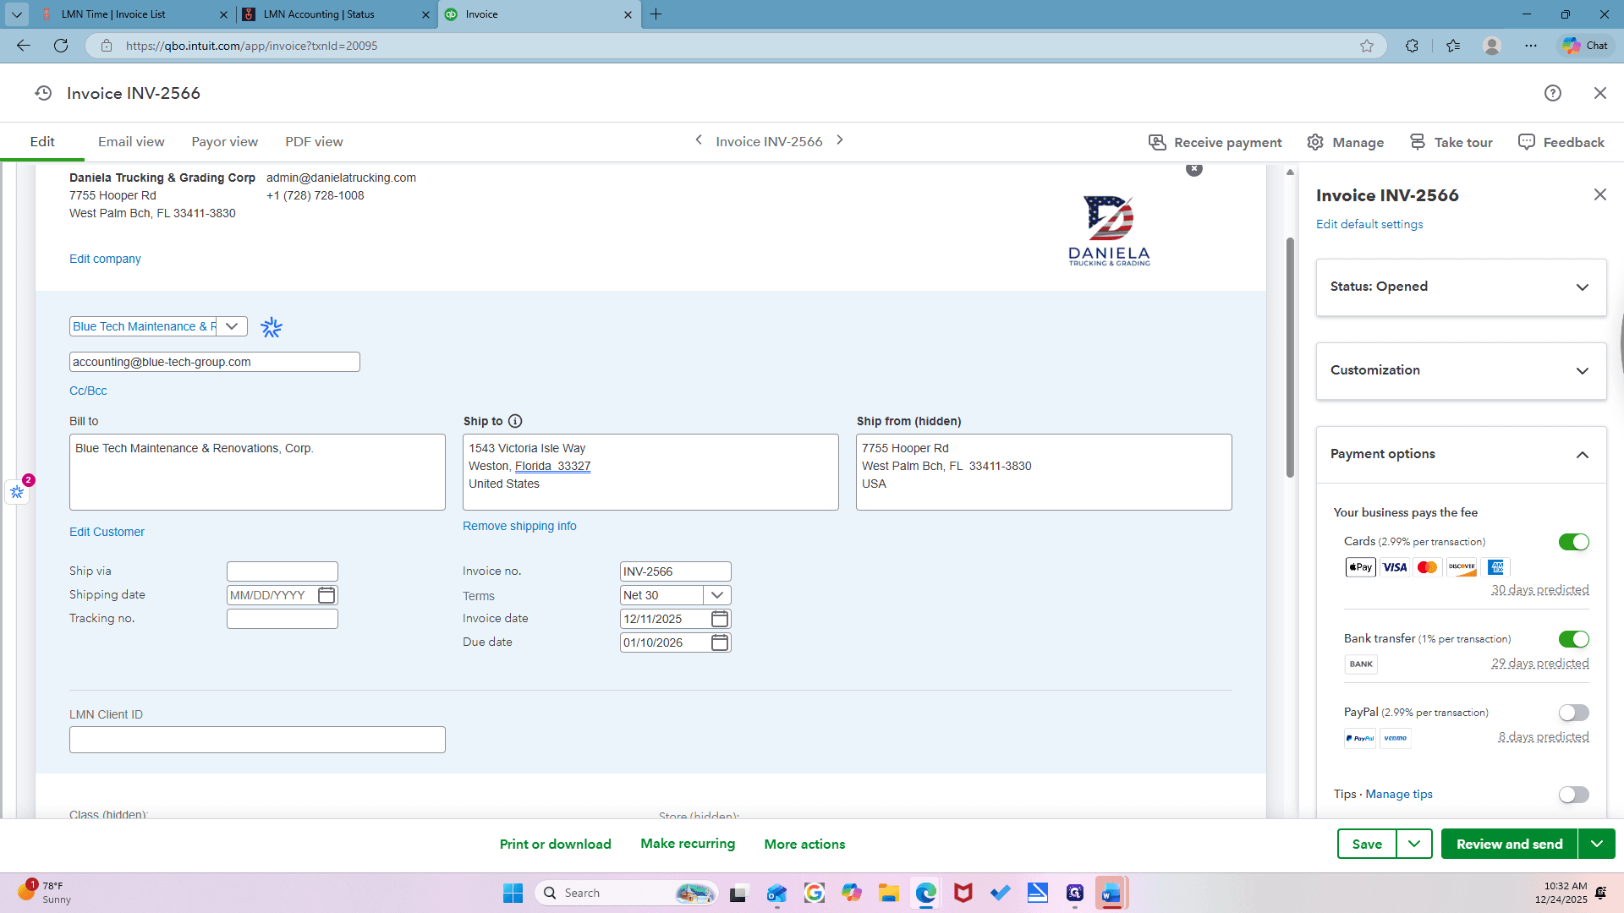Remove the company logo with X

1194,169
